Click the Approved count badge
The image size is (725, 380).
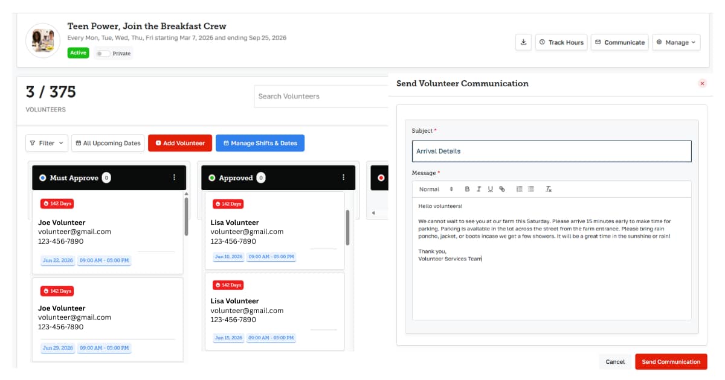coord(260,178)
